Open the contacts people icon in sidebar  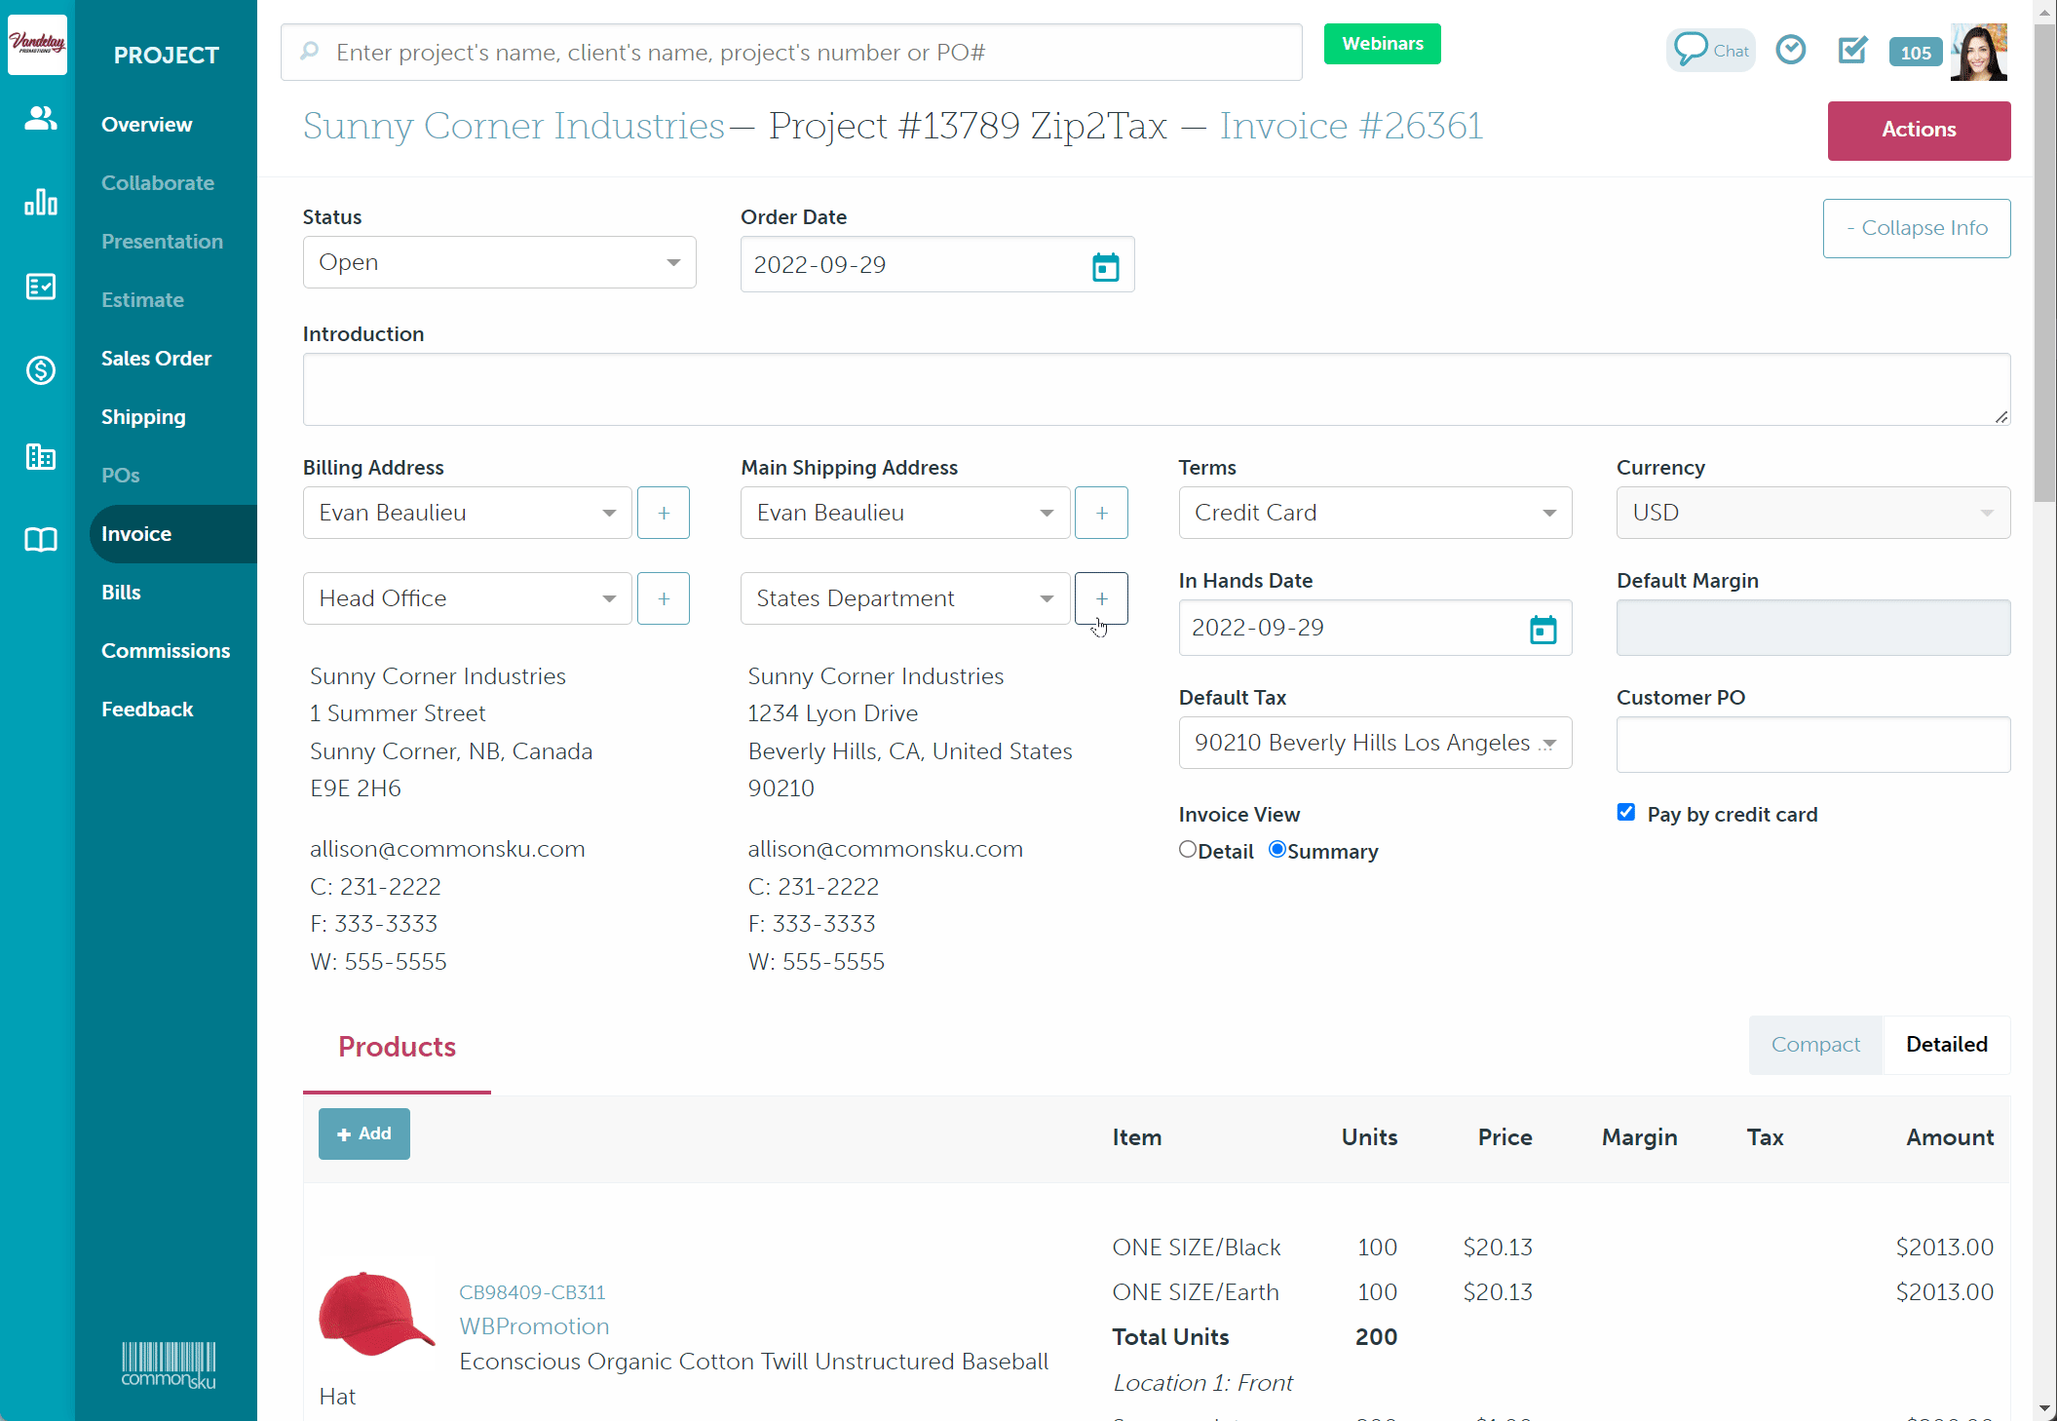[40, 119]
